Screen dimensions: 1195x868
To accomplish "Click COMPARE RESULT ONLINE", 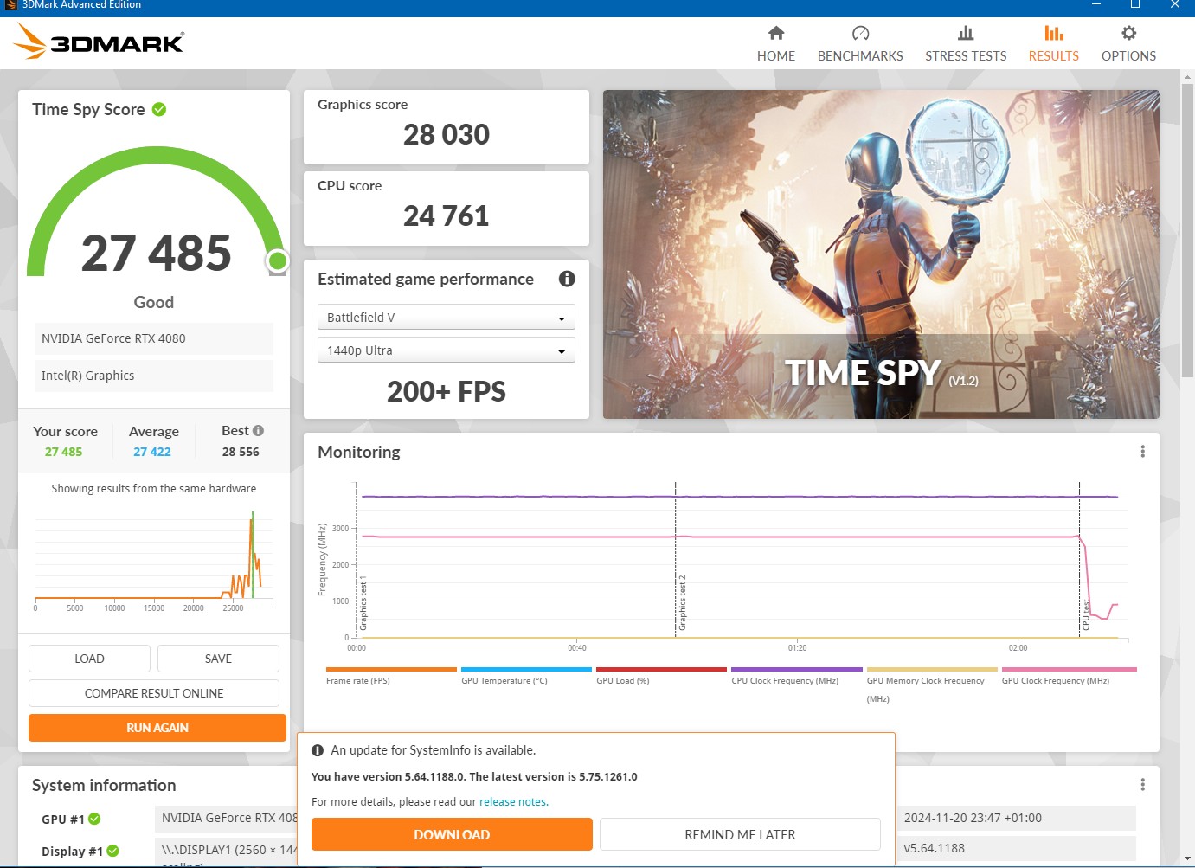I will tap(154, 693).
